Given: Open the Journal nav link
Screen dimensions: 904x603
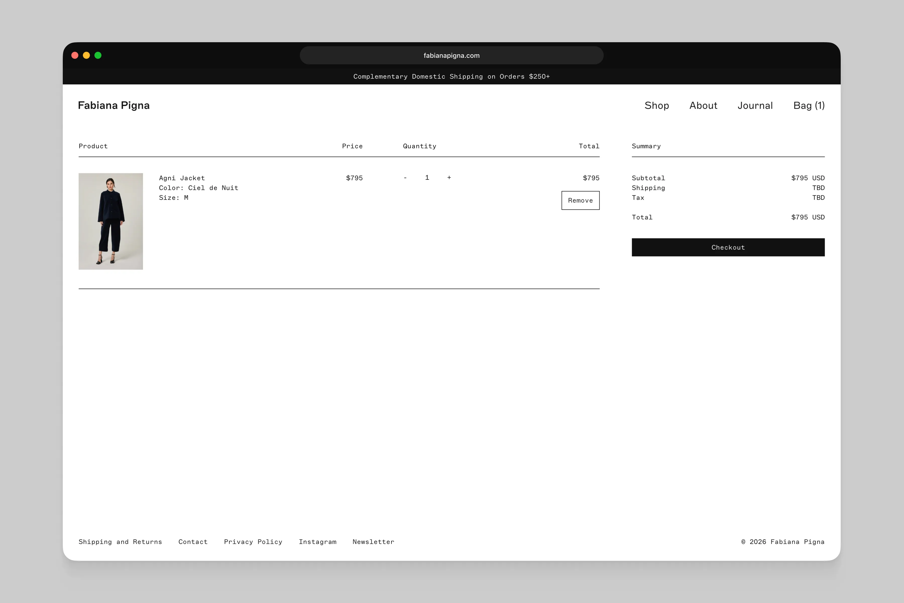Looking at the screenshot, I should coord(755,106).
